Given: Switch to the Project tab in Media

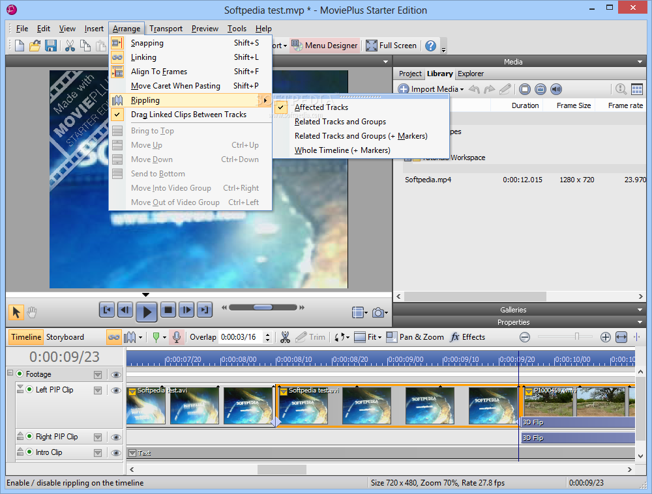Looking at the screenshot, I should [x=410, y=74].
